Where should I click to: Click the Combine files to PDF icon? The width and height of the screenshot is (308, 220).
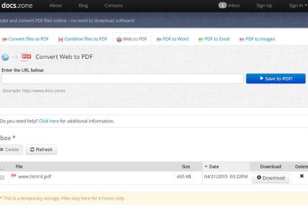(x=61, y=39)
